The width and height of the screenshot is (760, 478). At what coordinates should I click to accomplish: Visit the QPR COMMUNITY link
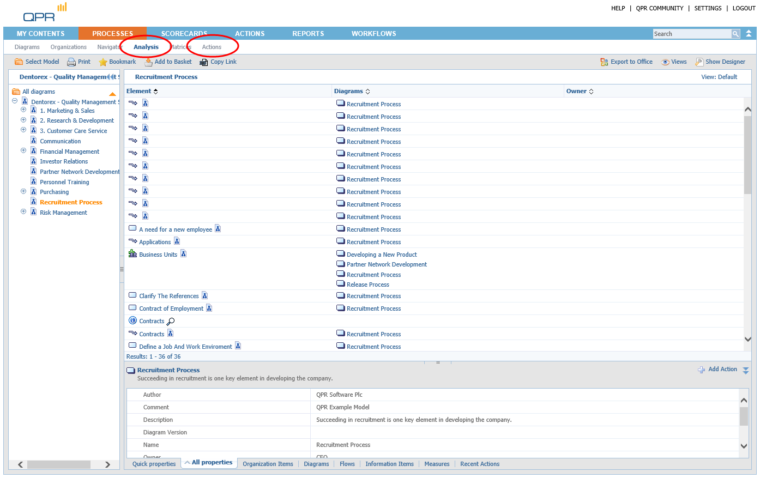coord(659,8)
